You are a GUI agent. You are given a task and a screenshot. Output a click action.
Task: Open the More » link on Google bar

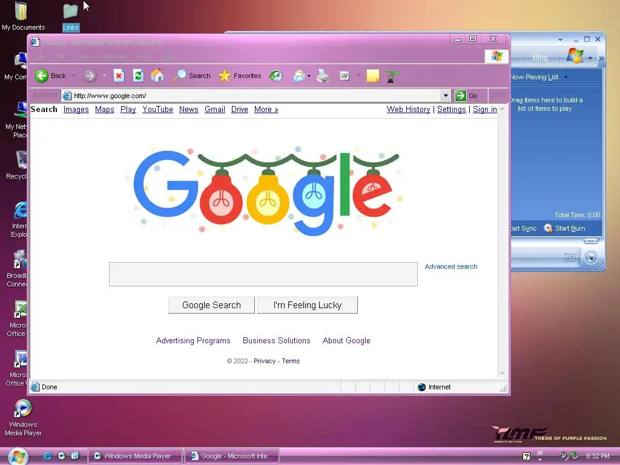[266, 109]
